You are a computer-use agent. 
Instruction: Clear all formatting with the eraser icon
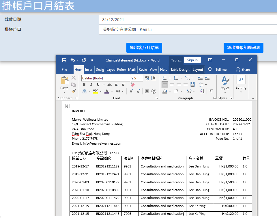tap(132, 85)
